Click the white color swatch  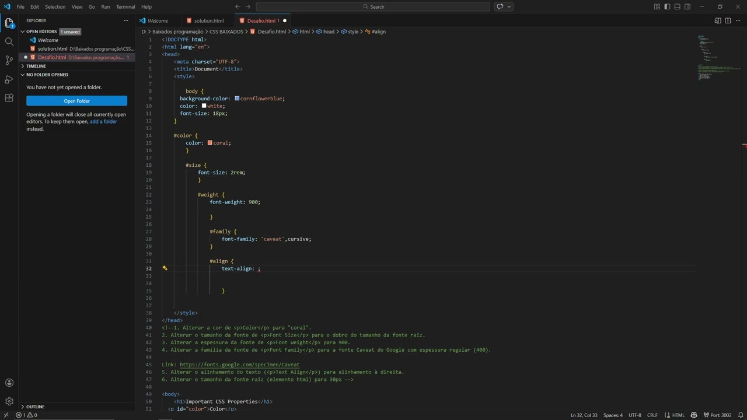(204, 106)
